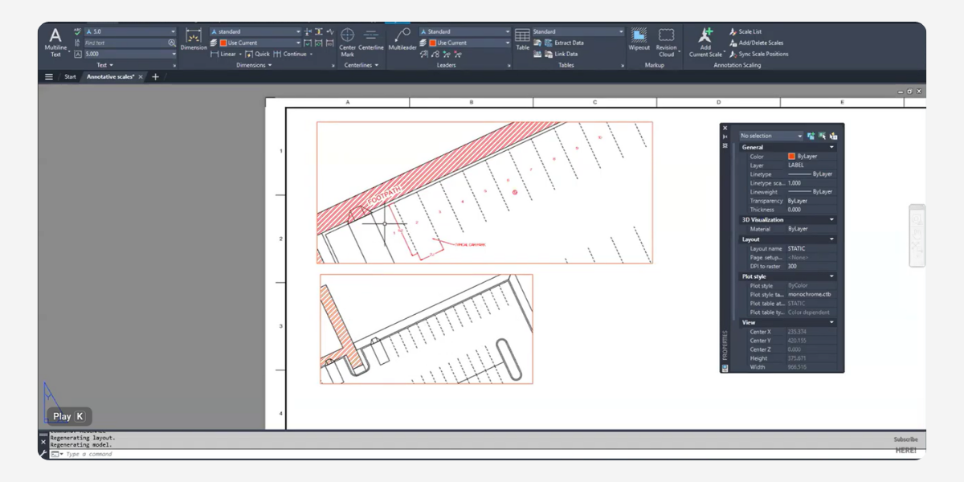Run the spell check icon
Viewport: 964px width, 482px height.
(x=77, y=32)
